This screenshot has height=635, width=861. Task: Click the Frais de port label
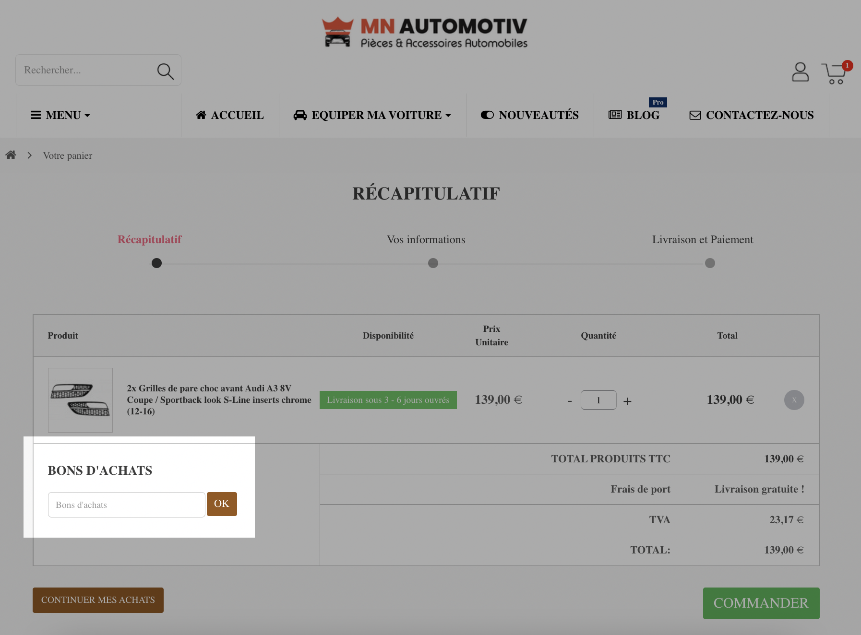(640, 489)
